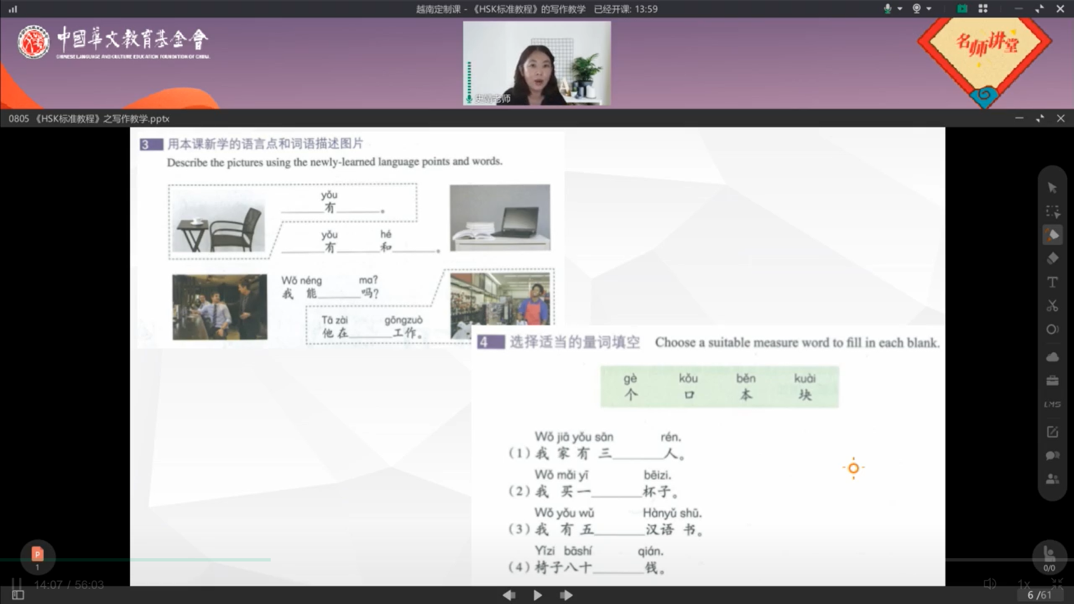Click the scissors cut tool

click(1052, 306)
